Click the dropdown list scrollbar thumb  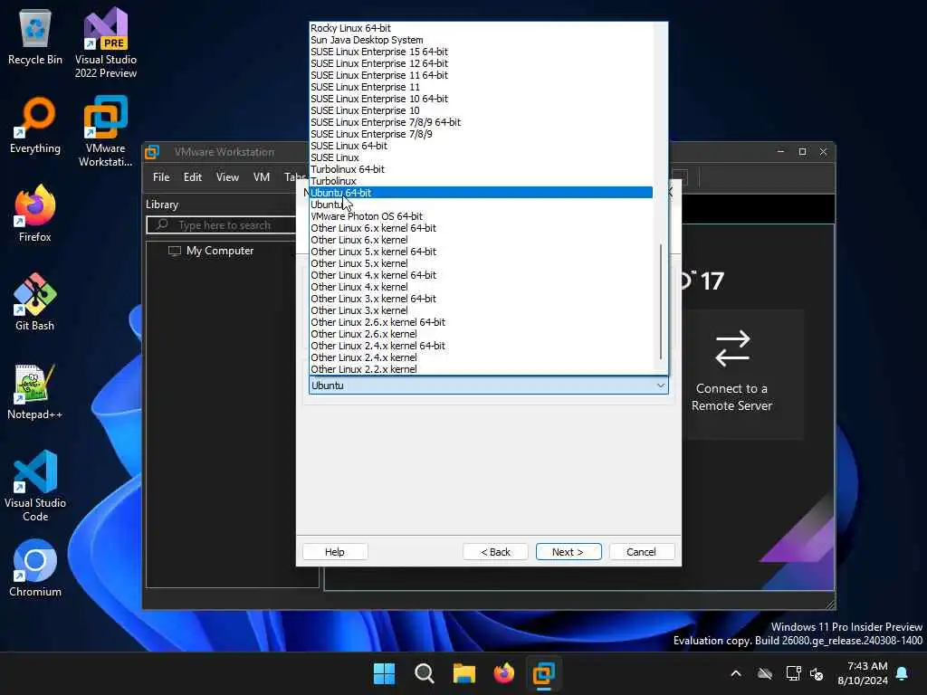(x=660, y=301)
